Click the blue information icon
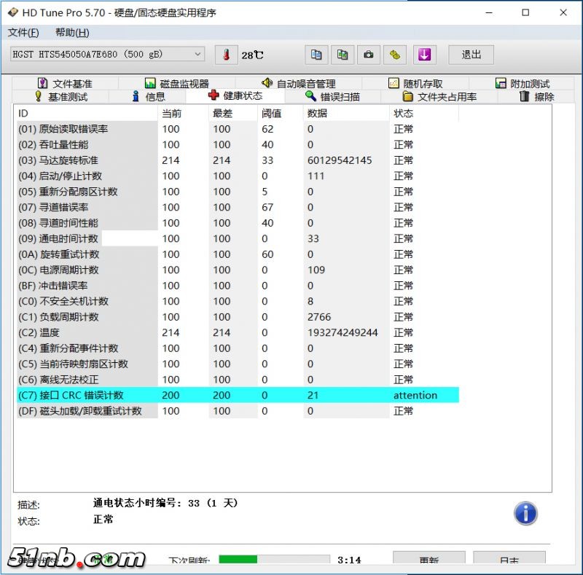This screenshot has width=583, height=575. click(x=525, y=513)
